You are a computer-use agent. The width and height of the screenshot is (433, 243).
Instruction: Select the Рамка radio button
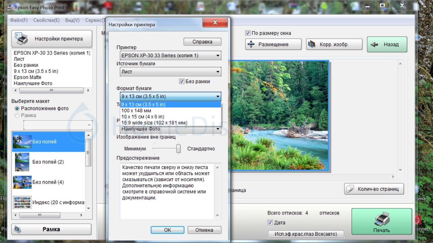click(x=17, y=115)
